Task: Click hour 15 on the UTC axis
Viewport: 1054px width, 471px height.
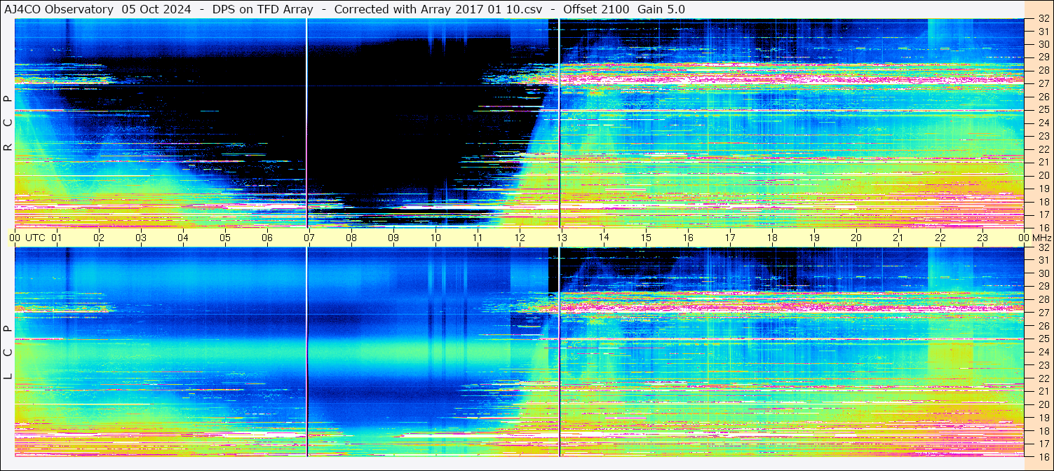Action: (646, 238)
